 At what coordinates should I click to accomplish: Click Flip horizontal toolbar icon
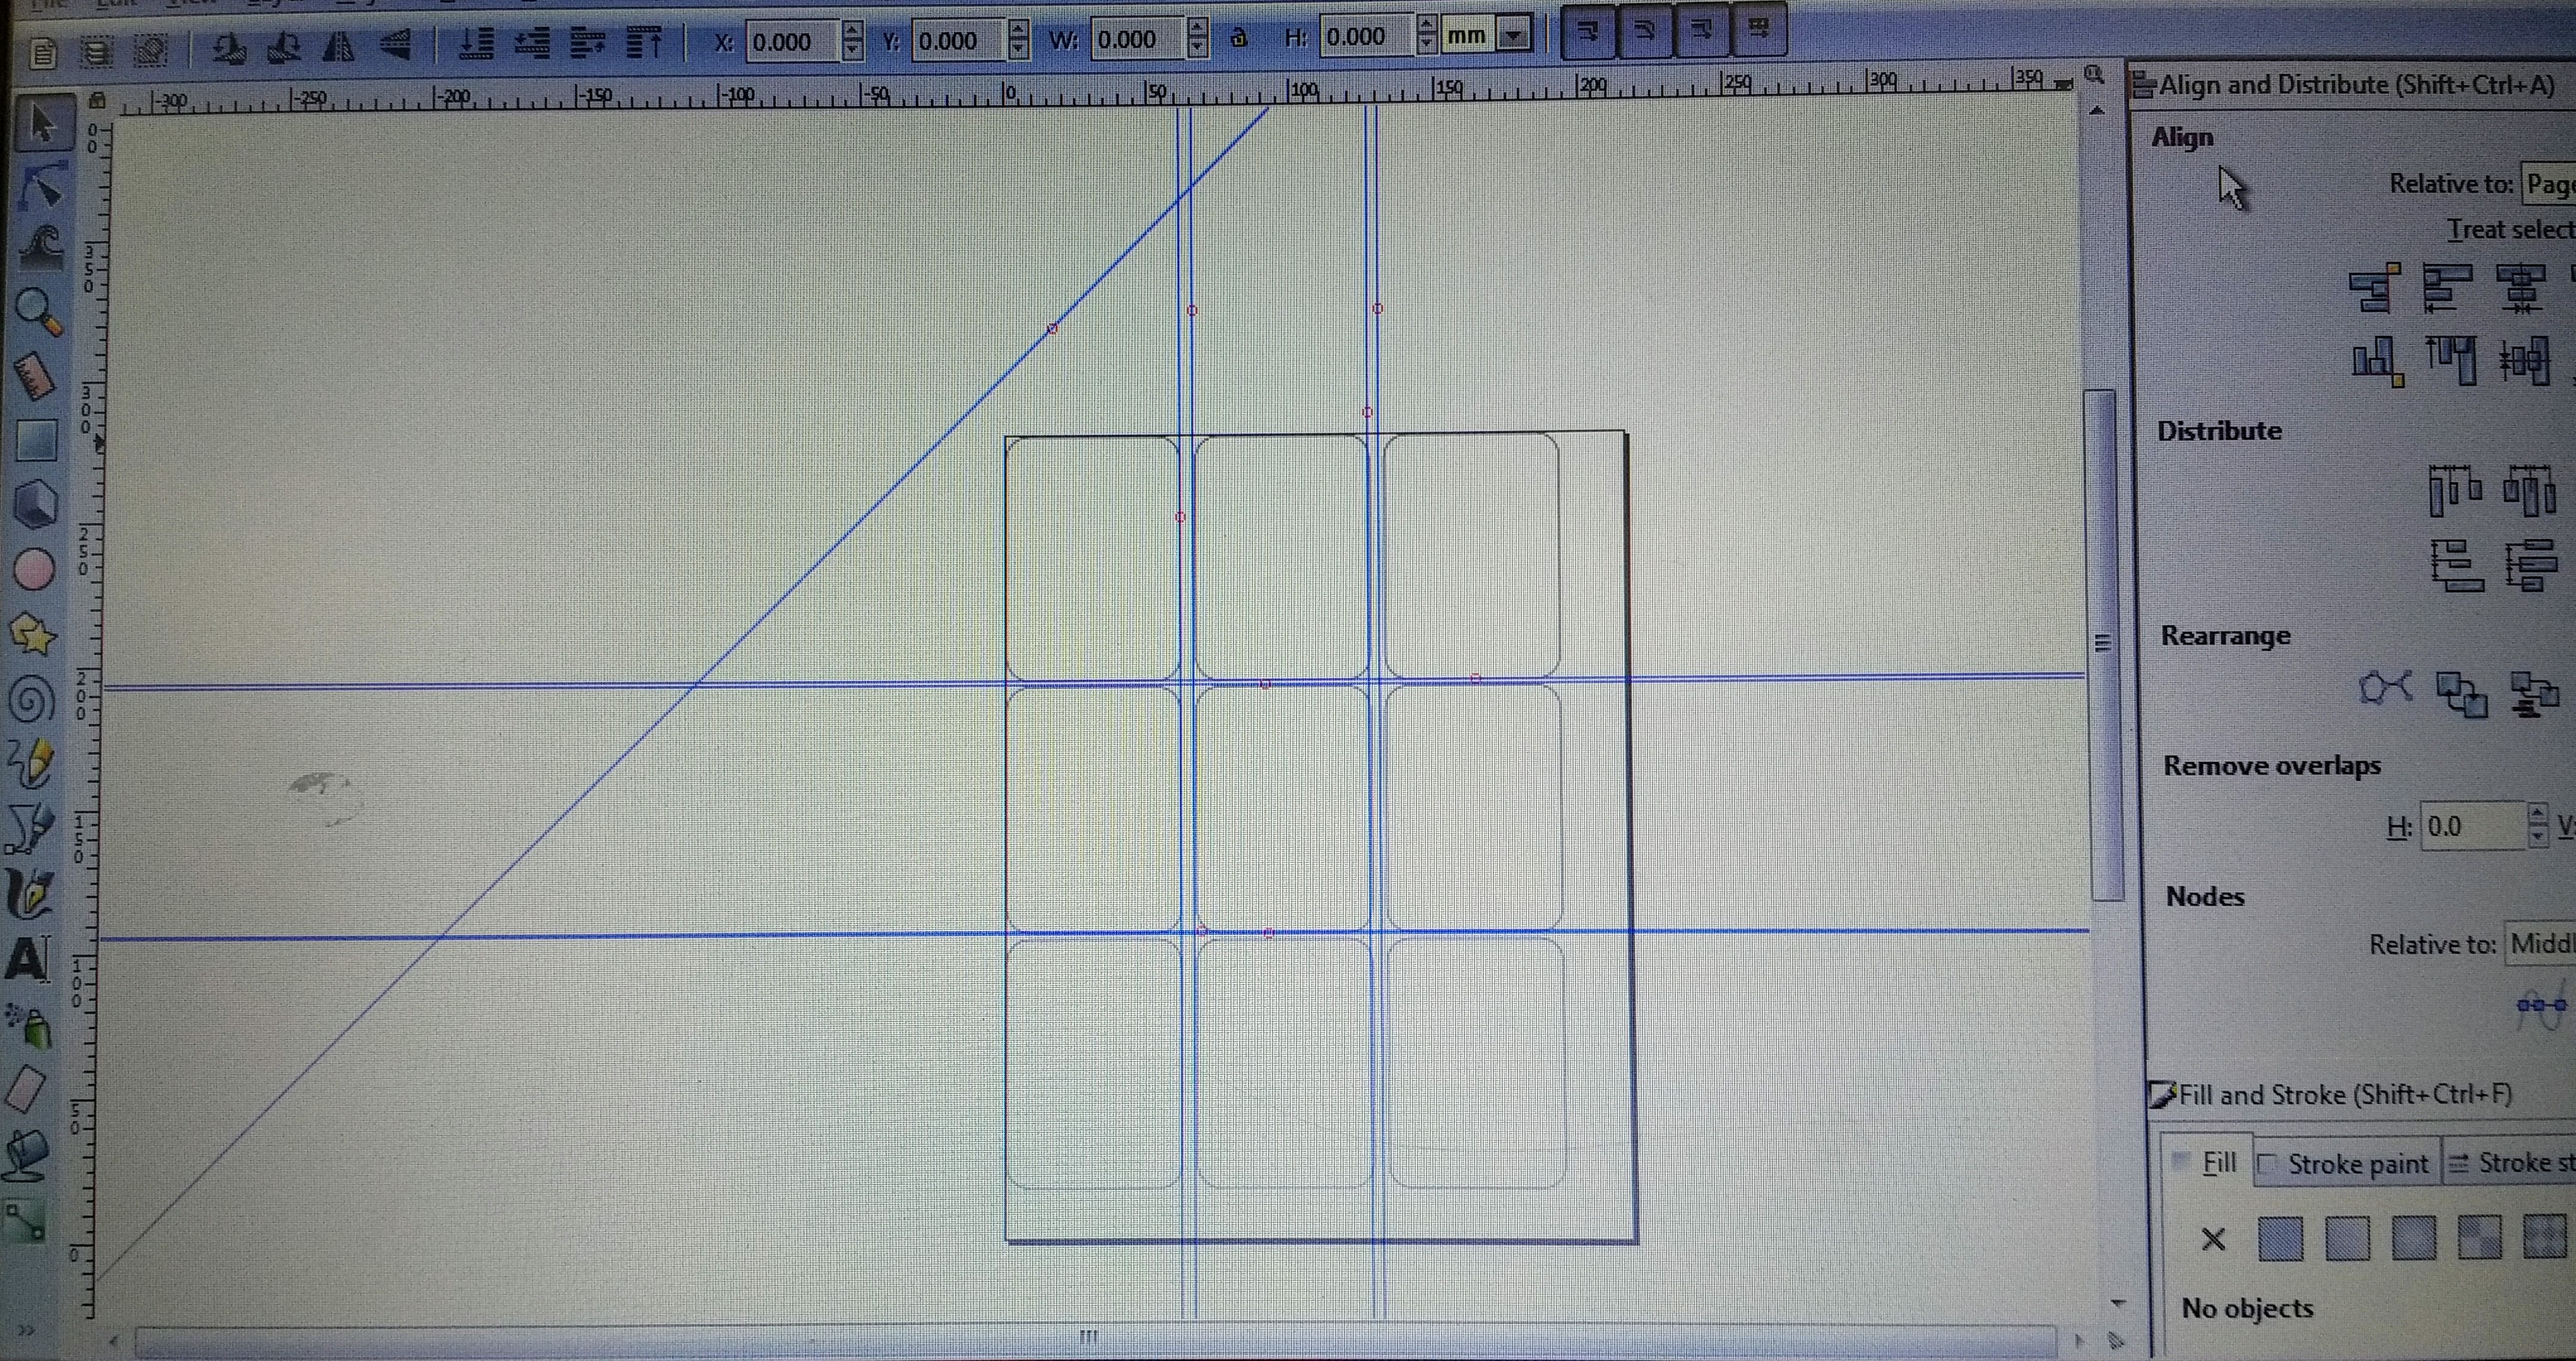click(339, 46)
